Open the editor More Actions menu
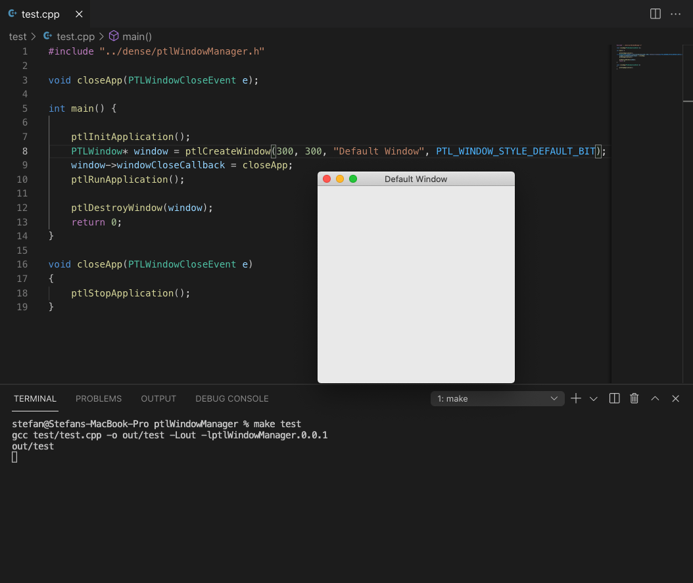This screenshot has height=583, width=693. [x=676, y=14]
